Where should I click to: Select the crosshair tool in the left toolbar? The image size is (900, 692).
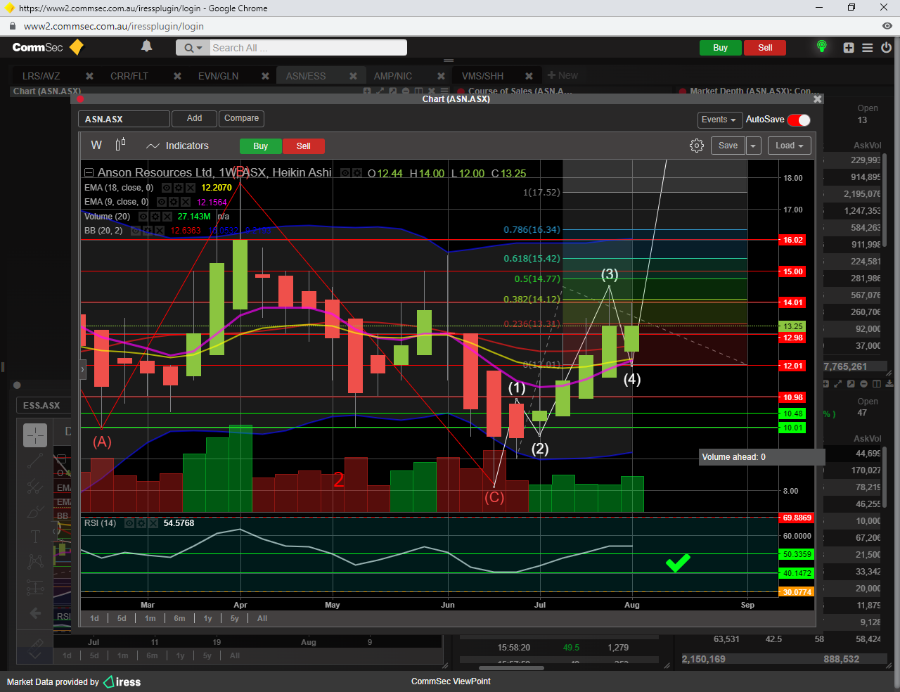(35, 435)
